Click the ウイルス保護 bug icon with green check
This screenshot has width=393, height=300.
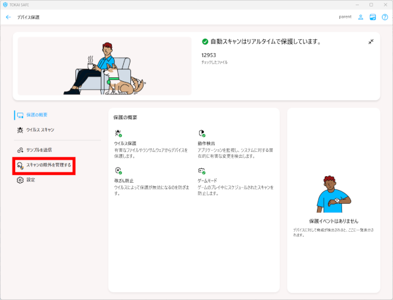(119, 133)
